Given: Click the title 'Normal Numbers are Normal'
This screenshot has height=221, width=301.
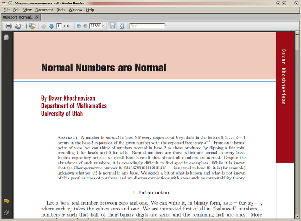Looking at the screenshot, I should tap(104, 68).
